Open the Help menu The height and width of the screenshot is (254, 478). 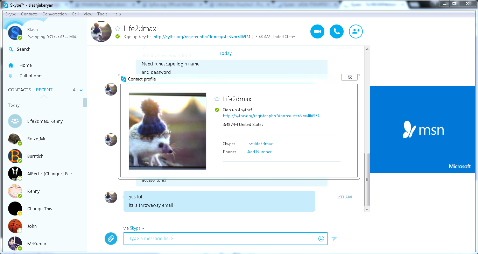[117, 14]
